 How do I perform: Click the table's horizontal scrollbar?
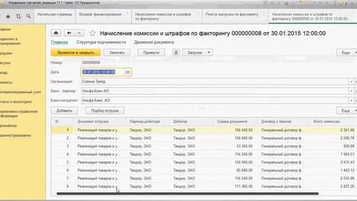pyautogui.click(x=187, y=194)
